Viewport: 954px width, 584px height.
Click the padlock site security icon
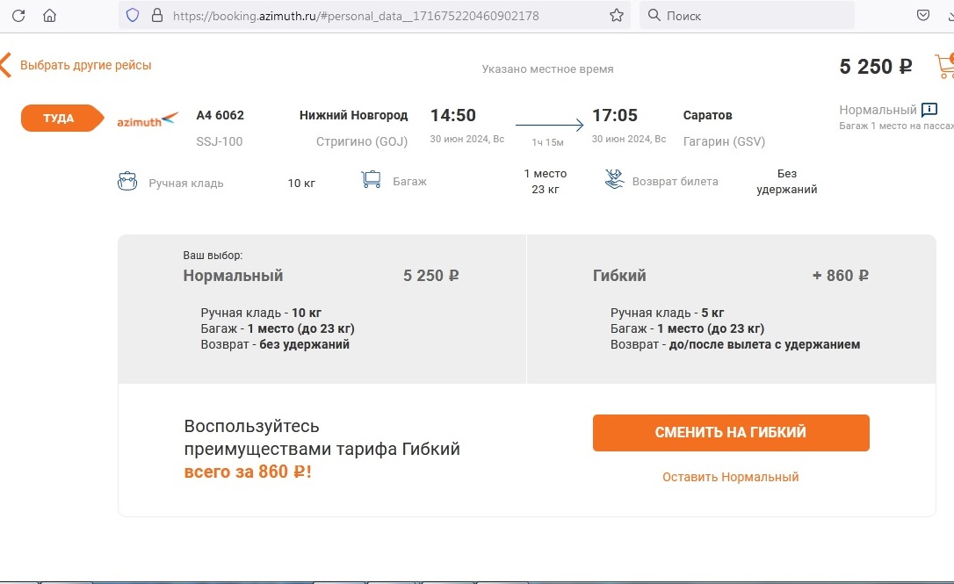tap(157, 15)
